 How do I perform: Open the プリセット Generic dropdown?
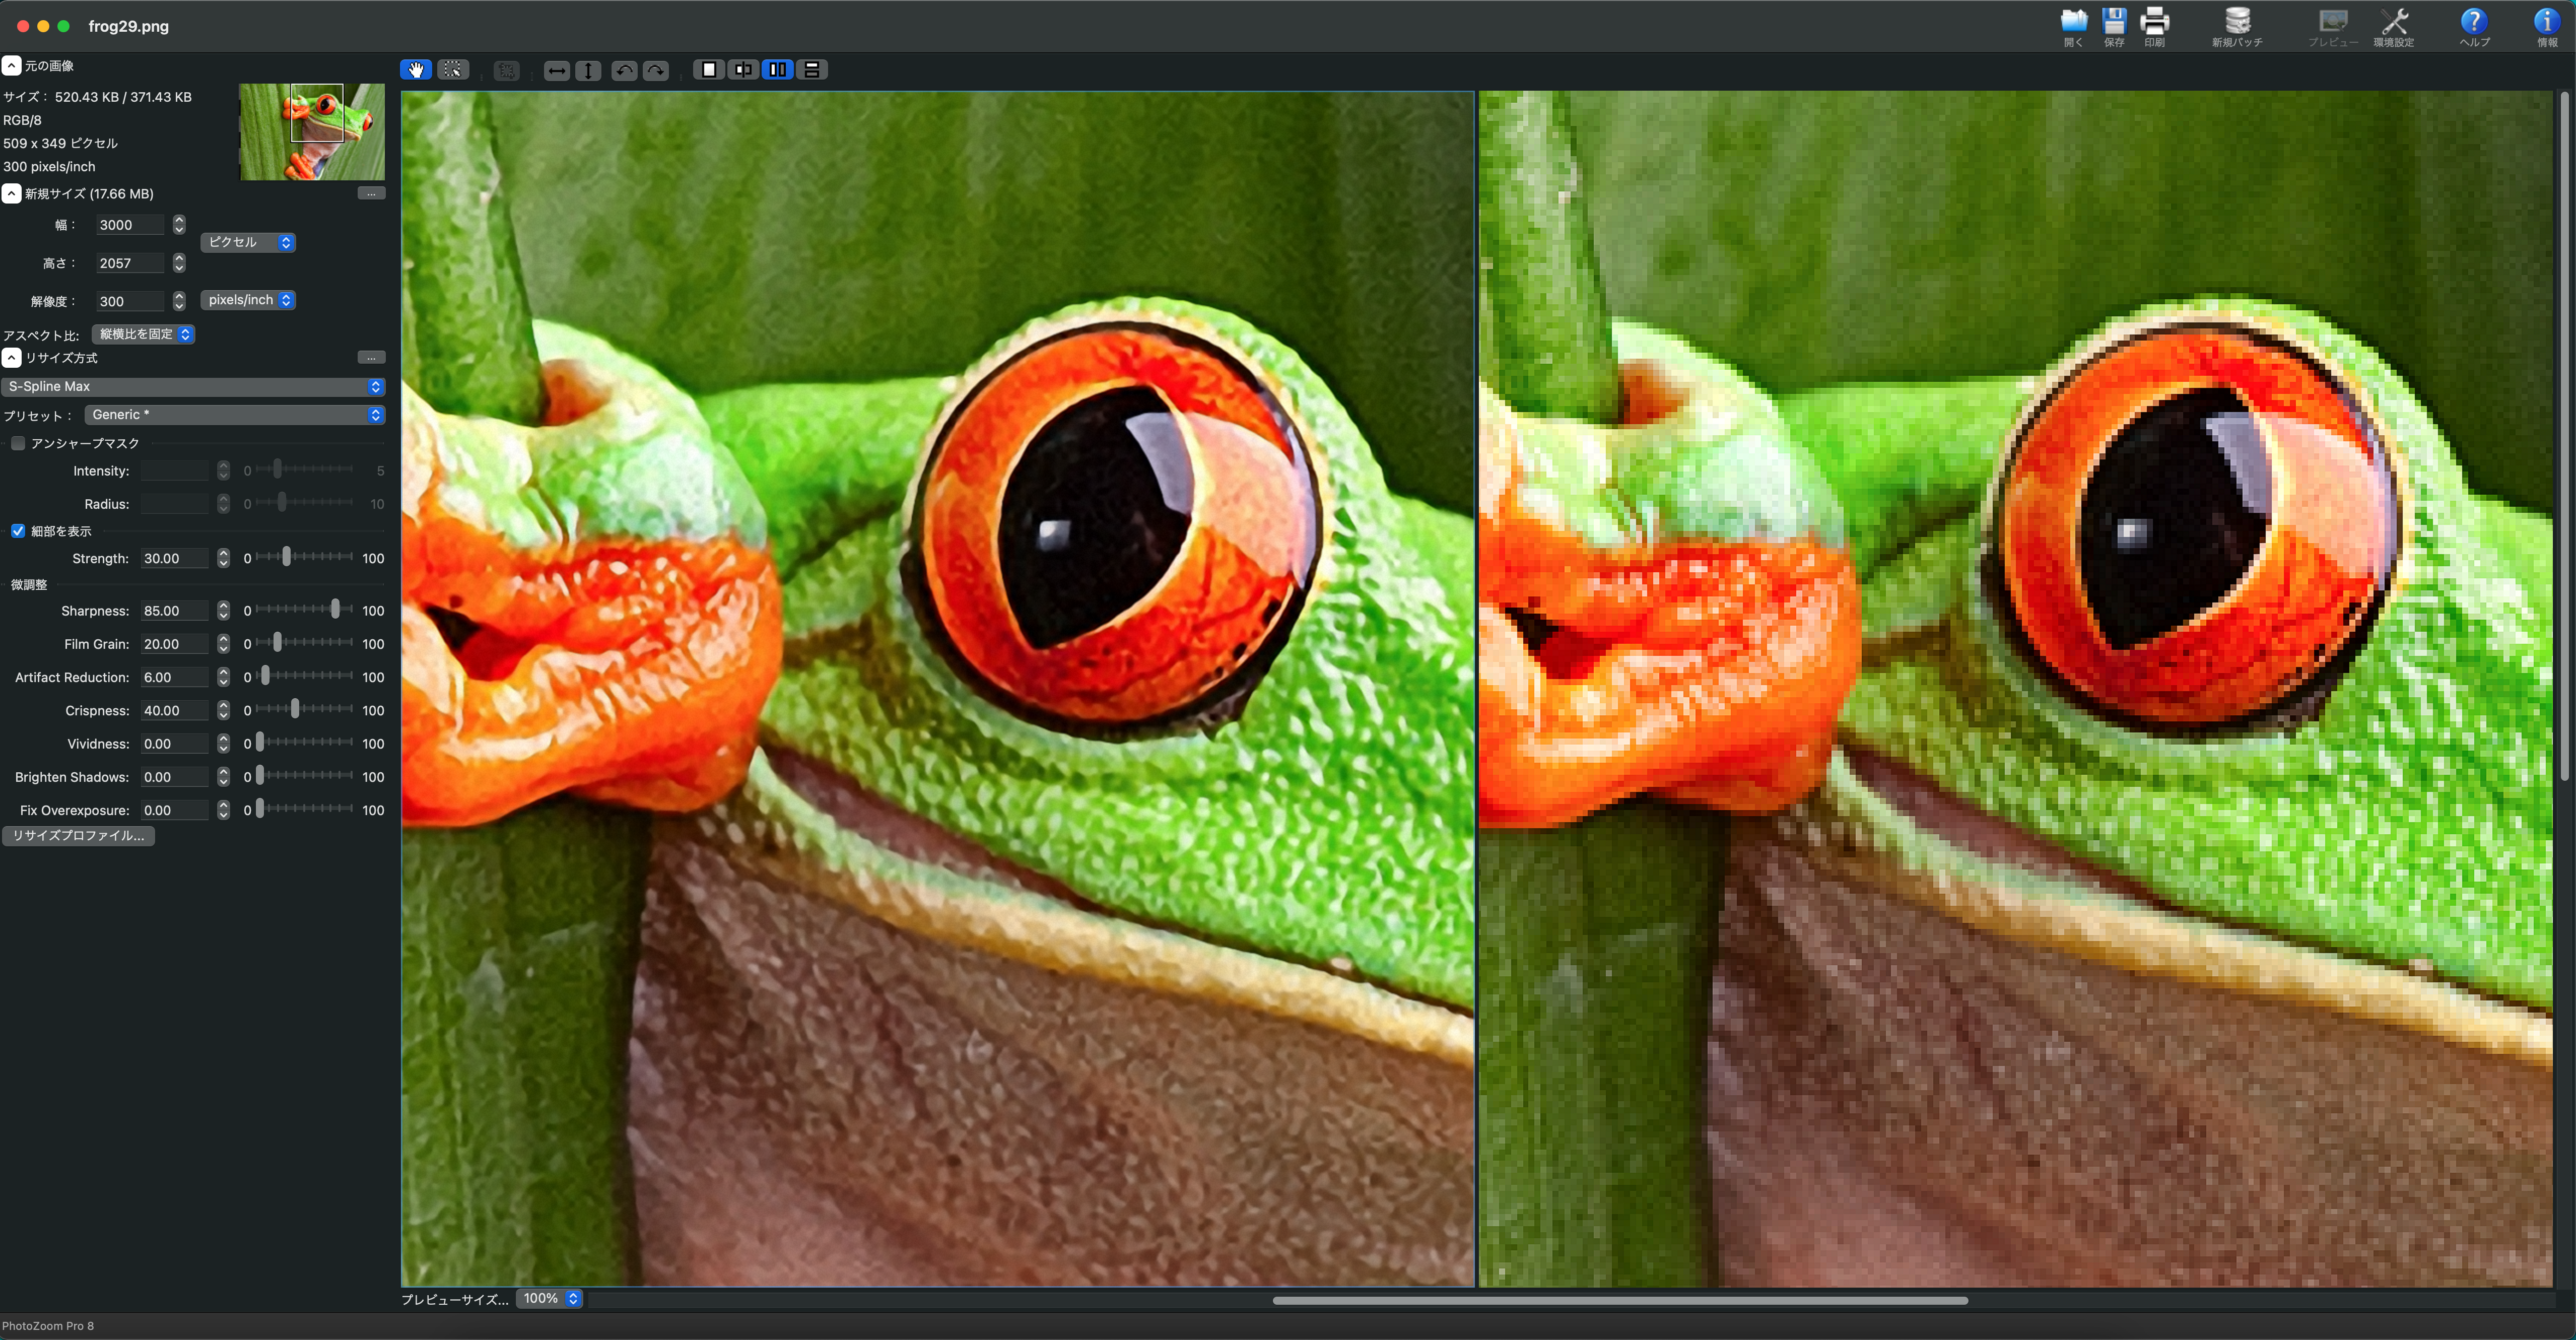point(234,414)
